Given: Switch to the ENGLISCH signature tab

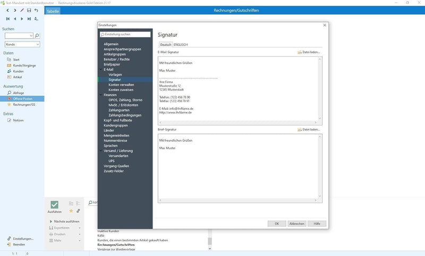Looking at the screenshot, I should click(181, 45).
